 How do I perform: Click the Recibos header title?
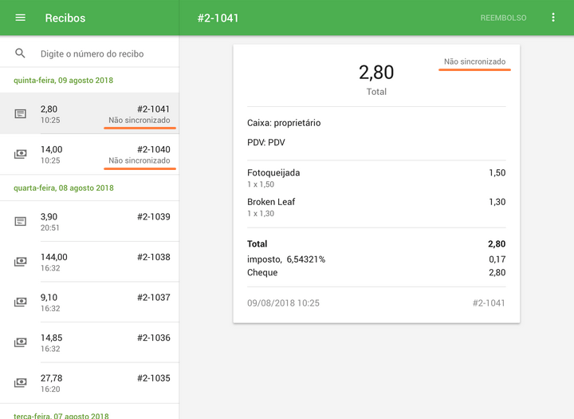(x=65, y=18)
